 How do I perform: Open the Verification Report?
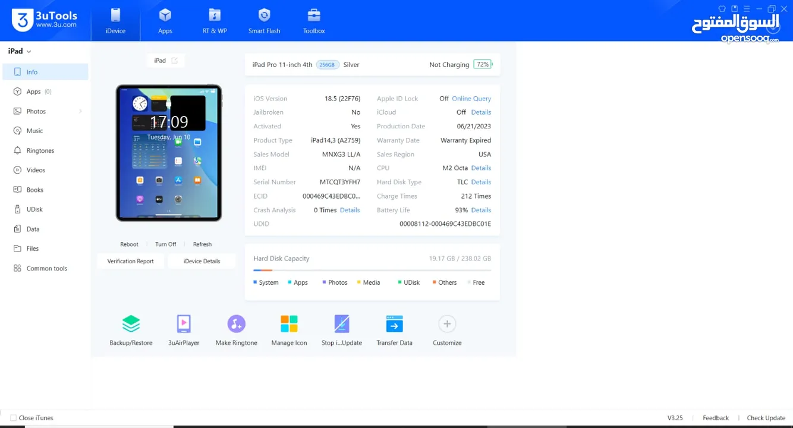130,261
